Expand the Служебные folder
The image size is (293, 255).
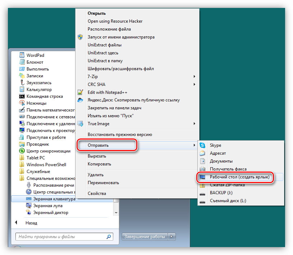pos(35,172)
